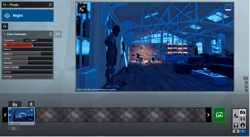Collapse Color Correction with back chevron
The height and width of the screenshot is (137, 250).
(5, 34)
